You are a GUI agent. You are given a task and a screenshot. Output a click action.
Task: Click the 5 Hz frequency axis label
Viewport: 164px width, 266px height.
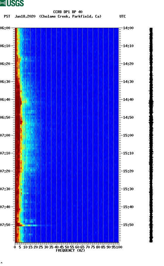[20, 247]
